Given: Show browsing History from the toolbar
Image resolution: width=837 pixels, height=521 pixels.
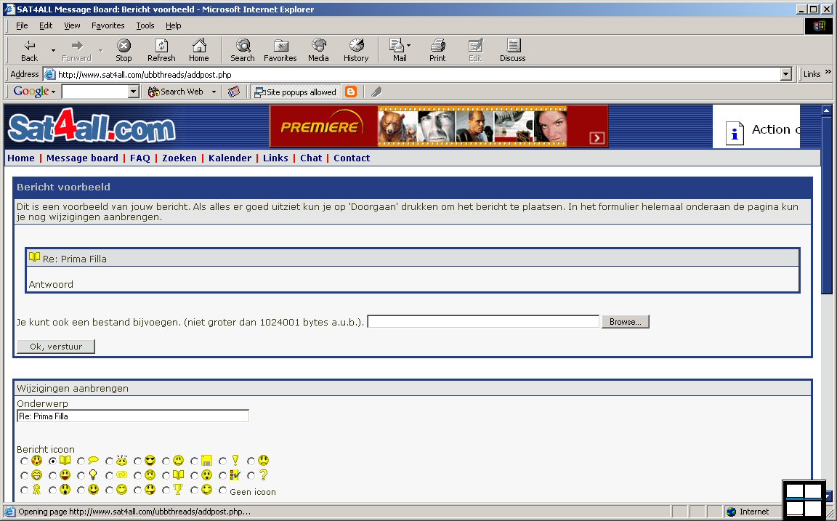Looking at the screenshot, I should (x=356, y=51).
